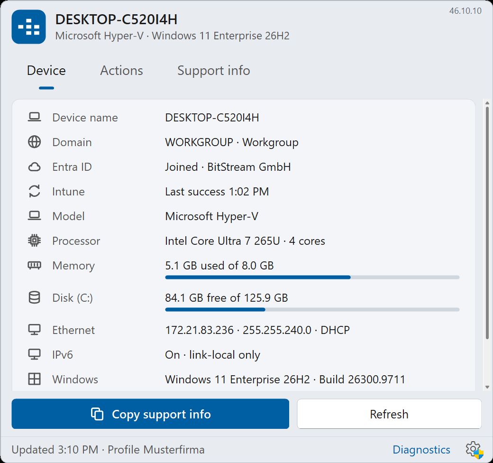This screenshot has height=463, width=493.
Task: Click the monitor icon beside IPv6
Action: pyautogui.click(x=34, y=354)
